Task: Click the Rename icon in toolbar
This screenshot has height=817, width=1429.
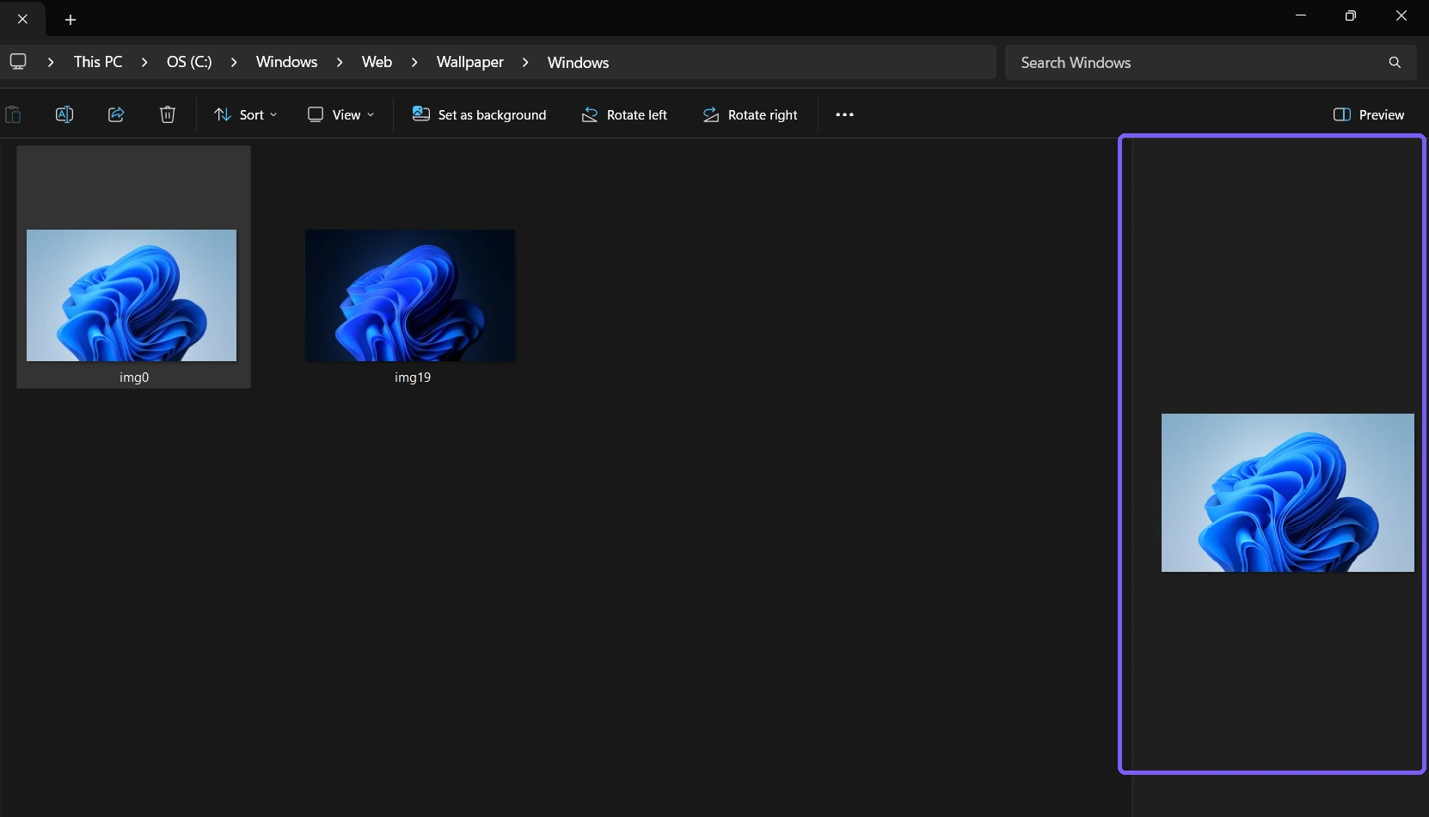Action: tap(64, 114)
